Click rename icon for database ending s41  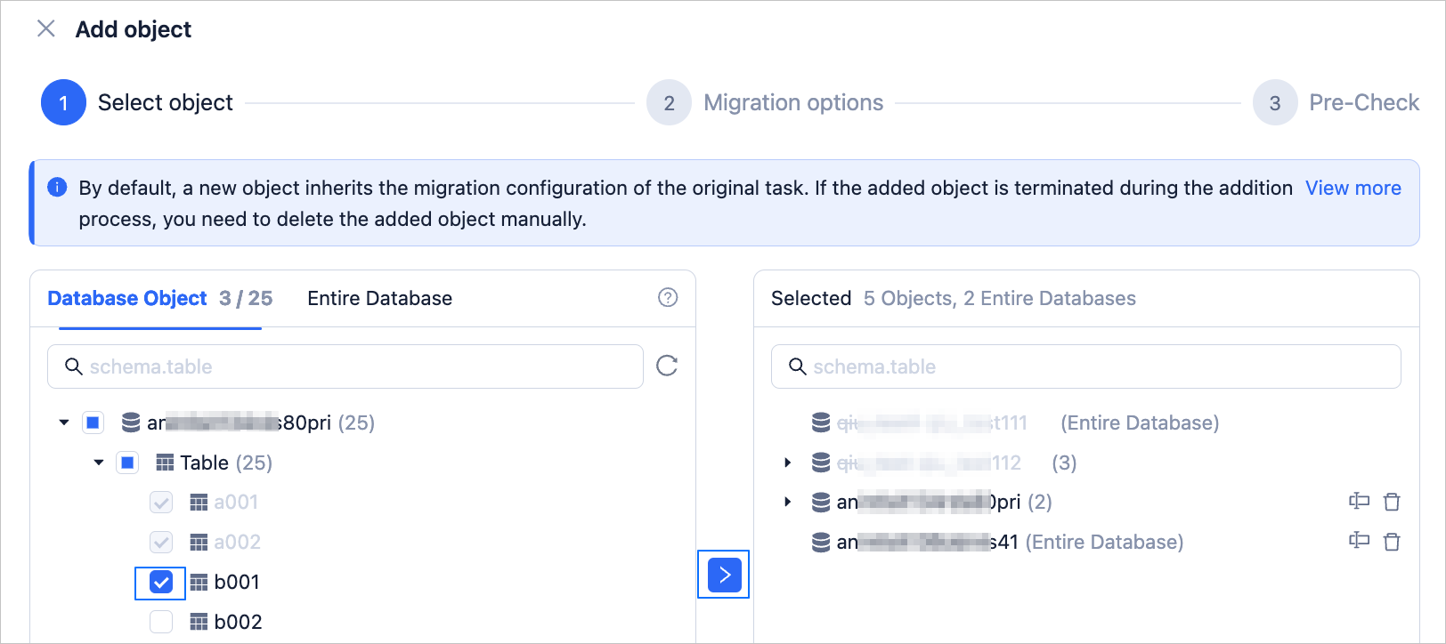pos(1359,541)
